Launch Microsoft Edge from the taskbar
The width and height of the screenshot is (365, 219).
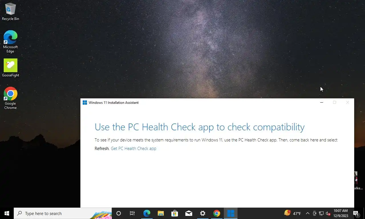[x=147, y=213]
